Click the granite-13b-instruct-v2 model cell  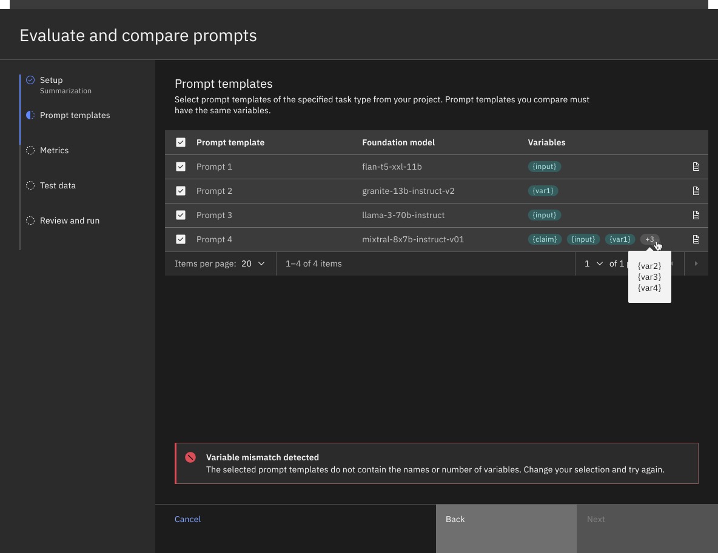tap(409, 191)
